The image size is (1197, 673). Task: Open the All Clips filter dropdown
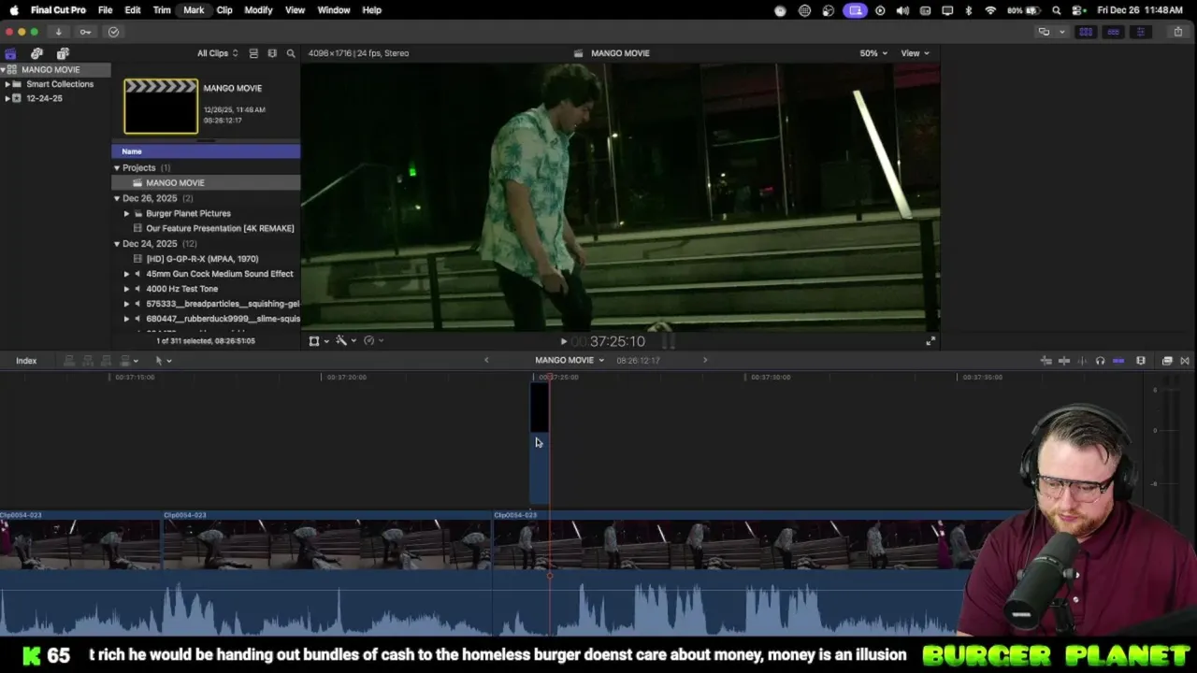(217, 53)
